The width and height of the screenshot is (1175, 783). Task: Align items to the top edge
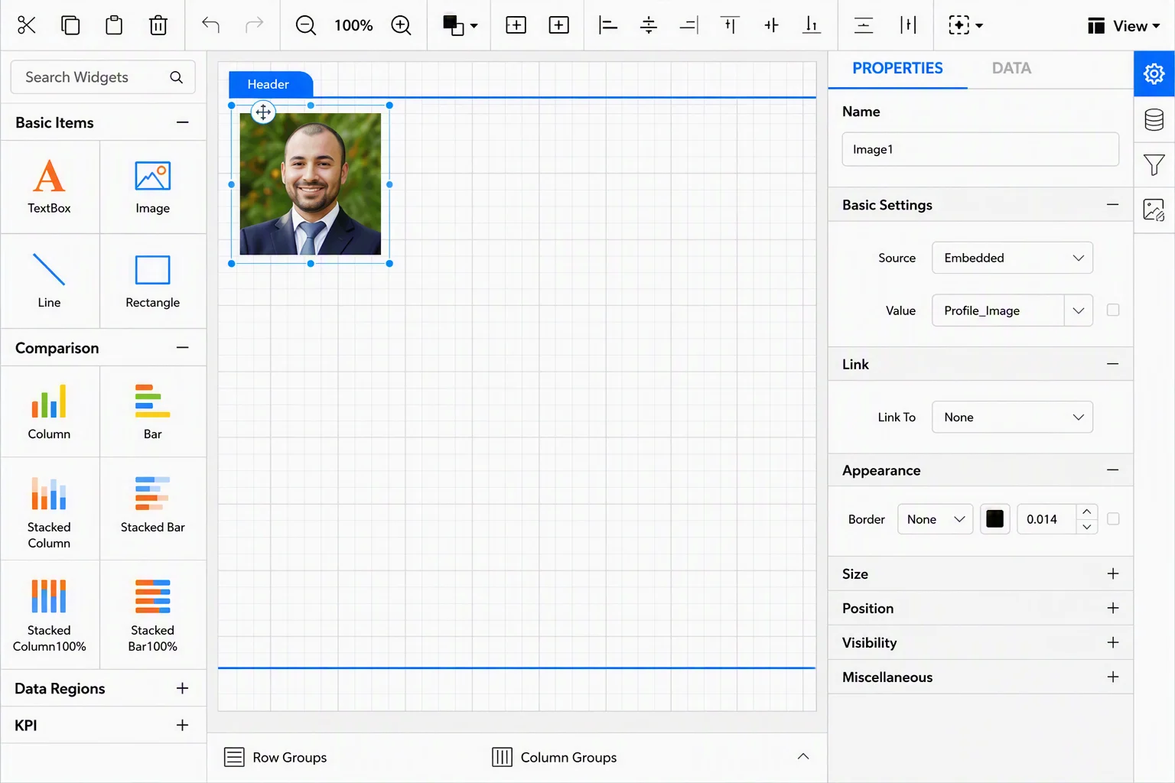[730, 25]
